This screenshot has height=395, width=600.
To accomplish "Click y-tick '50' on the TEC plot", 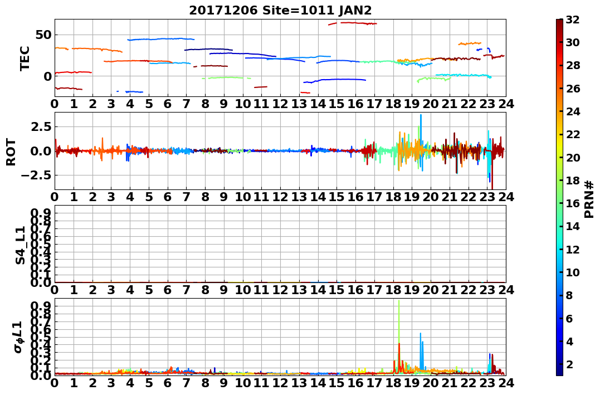I will 43,35.
